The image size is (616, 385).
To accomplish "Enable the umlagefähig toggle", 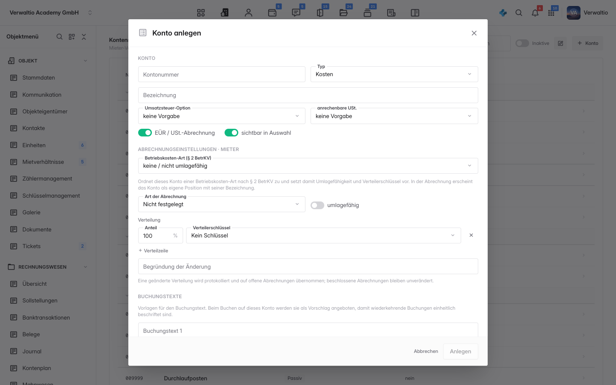I will [x=317, y=205].
